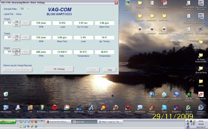This screenshot has width=208, height=129.
Task: Select the OpenFM desktop icon
Action: pyautogui.click(x=128, y=109)
